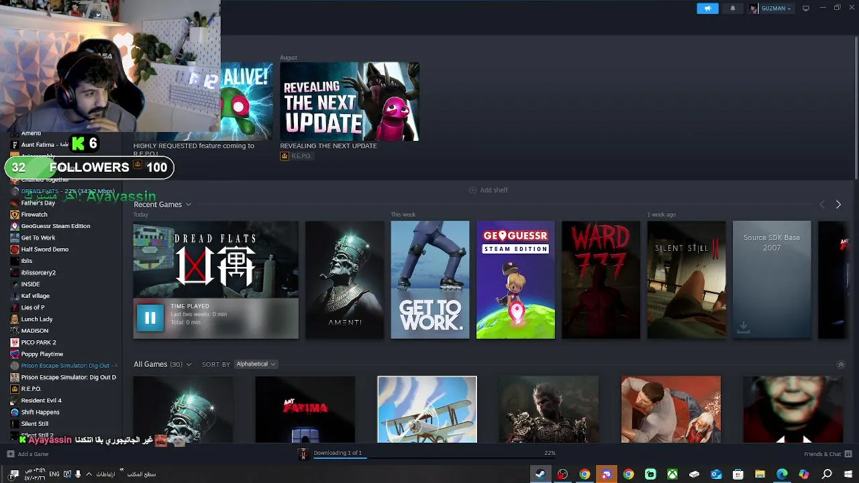Open the Silent Still II cover
The height and width of the screenshot is (483, 859).
coord(687,280)
